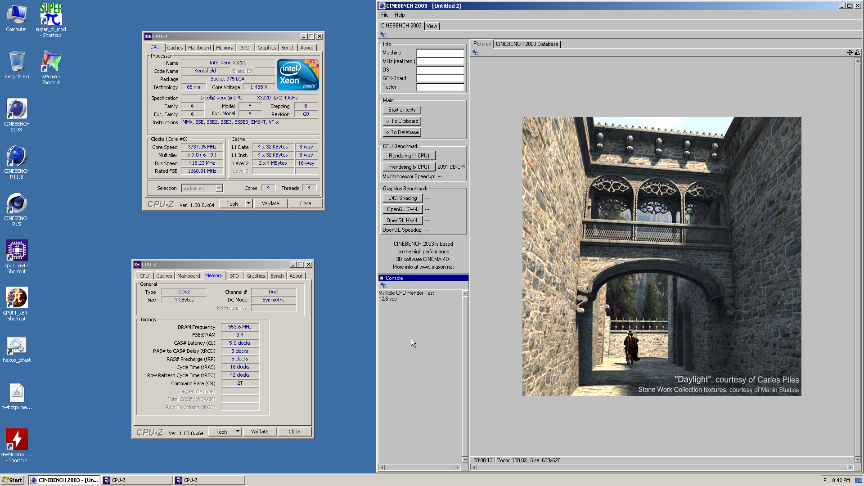
Task: Click Tools button in top CPU-Z
Action: click(232, 203)
